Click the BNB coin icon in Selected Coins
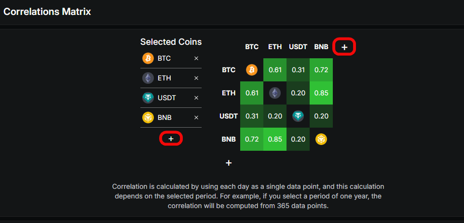Screen dimensions: 464x223 click(148, 118)
